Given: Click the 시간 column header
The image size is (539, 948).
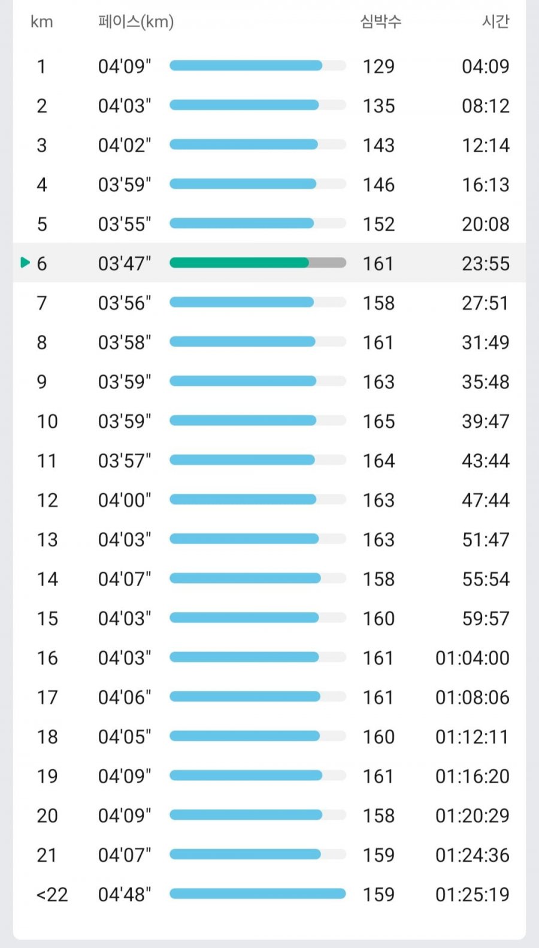Looking at the screenshot, I should [495, 22].
